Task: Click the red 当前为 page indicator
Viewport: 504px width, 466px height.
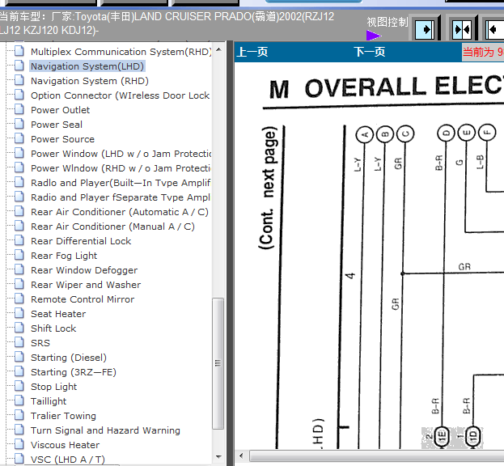Action: point(483,52)
